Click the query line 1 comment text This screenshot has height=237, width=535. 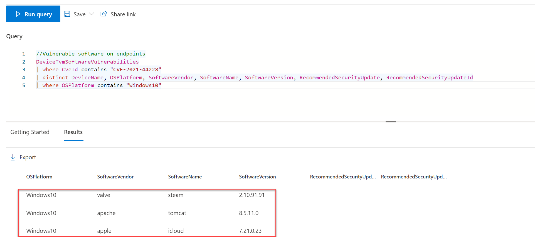(91, 54)
